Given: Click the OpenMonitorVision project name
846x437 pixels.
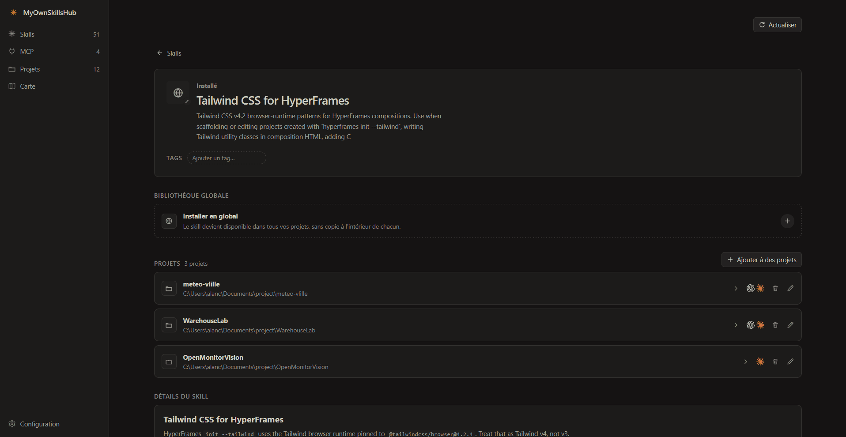Looking at the screenshot, I should (213, 358).
